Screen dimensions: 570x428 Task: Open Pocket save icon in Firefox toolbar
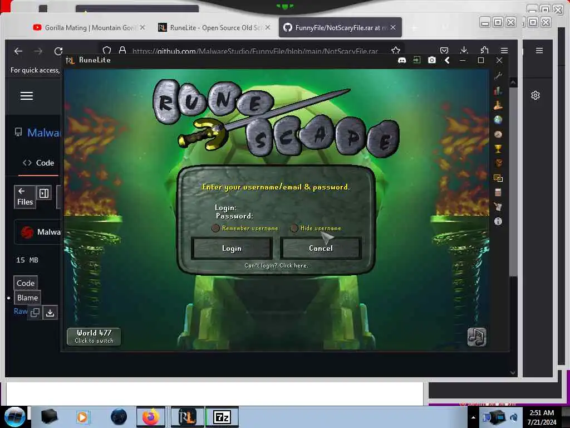[444, 51]
